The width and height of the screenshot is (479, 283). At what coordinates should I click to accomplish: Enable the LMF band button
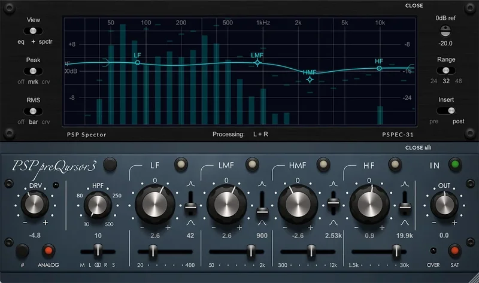(x=252, y=165)
